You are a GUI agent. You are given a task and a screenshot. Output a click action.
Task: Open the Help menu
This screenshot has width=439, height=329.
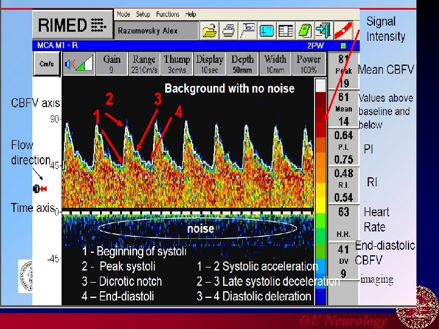[x=191, y=14]
